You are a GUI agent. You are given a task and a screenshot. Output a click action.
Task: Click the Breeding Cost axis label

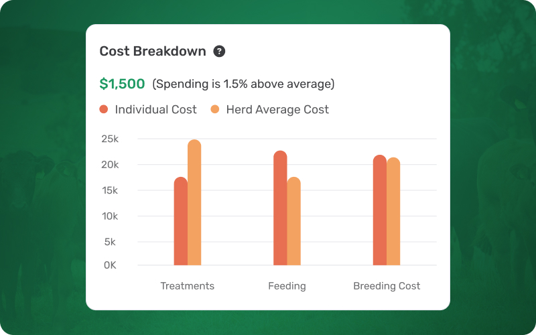tap(387, 286)
